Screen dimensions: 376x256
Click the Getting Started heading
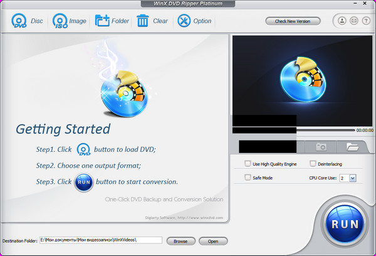[63, 129]
